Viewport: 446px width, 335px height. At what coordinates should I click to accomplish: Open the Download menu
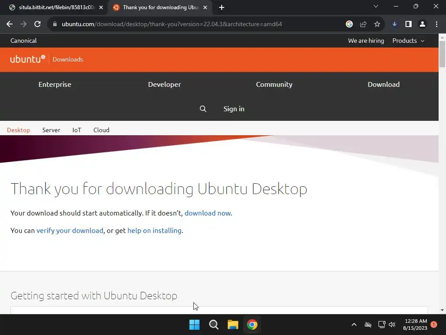(x=383, y=84)
